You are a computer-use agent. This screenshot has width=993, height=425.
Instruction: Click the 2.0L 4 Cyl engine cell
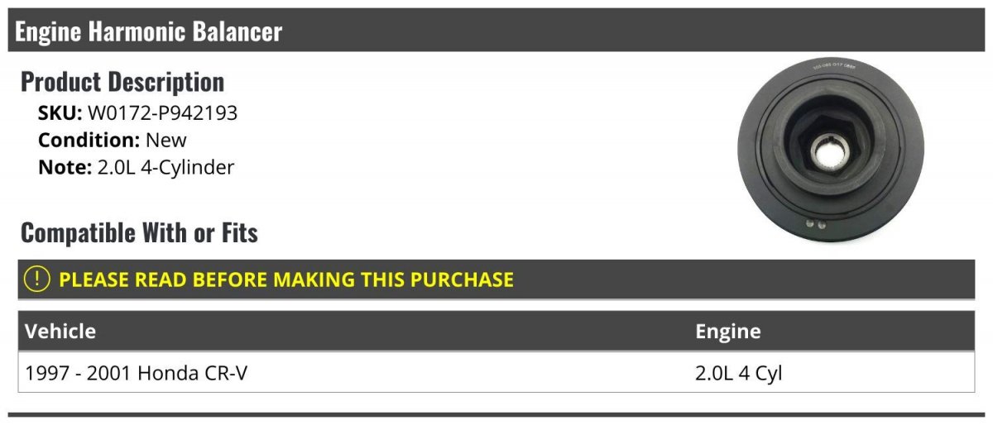click(x=739, y=374)
